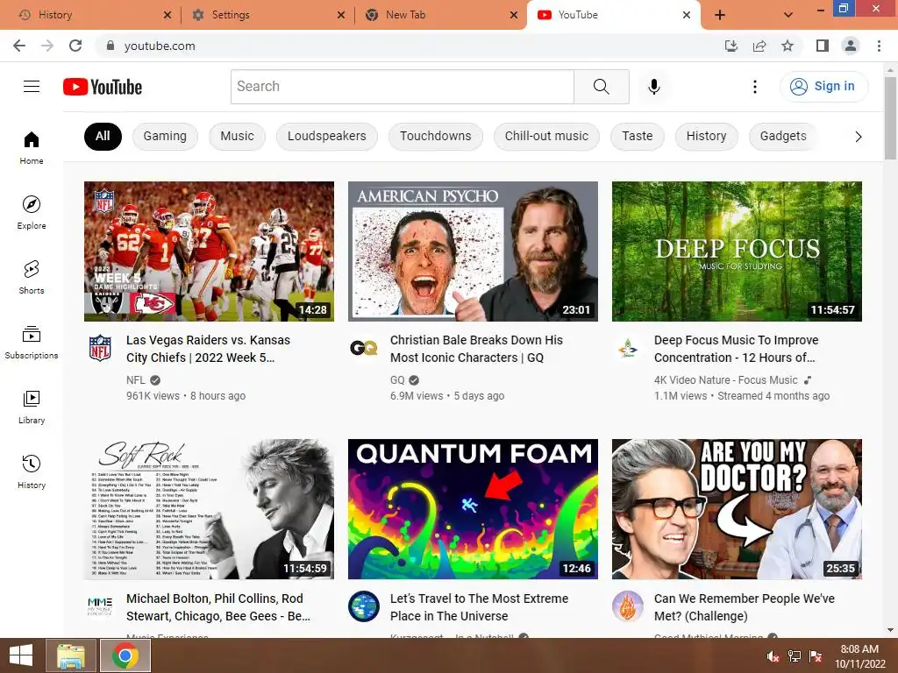Open the Quantum Foam video thumbnail

click(473, 509)
